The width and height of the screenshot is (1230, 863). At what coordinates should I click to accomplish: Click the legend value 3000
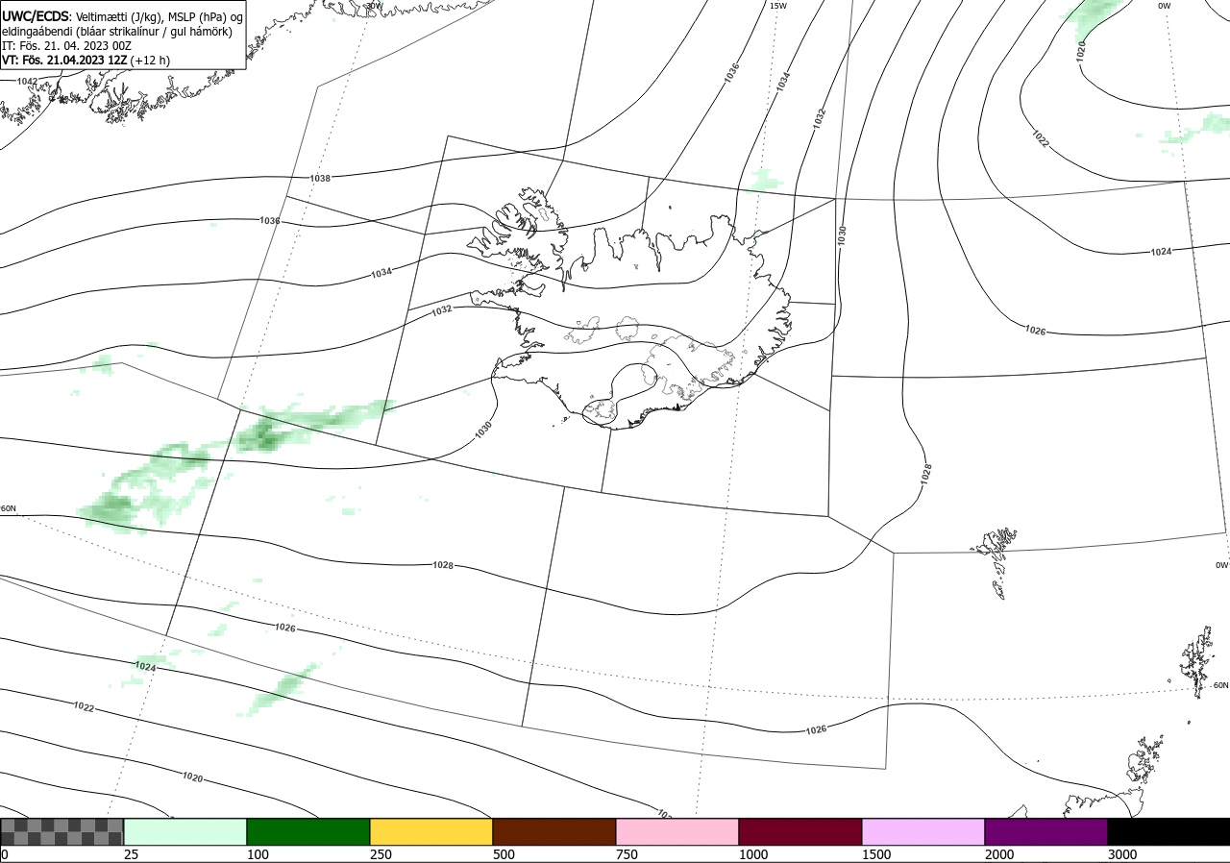pyautogui.click(x=1122, y=854)
